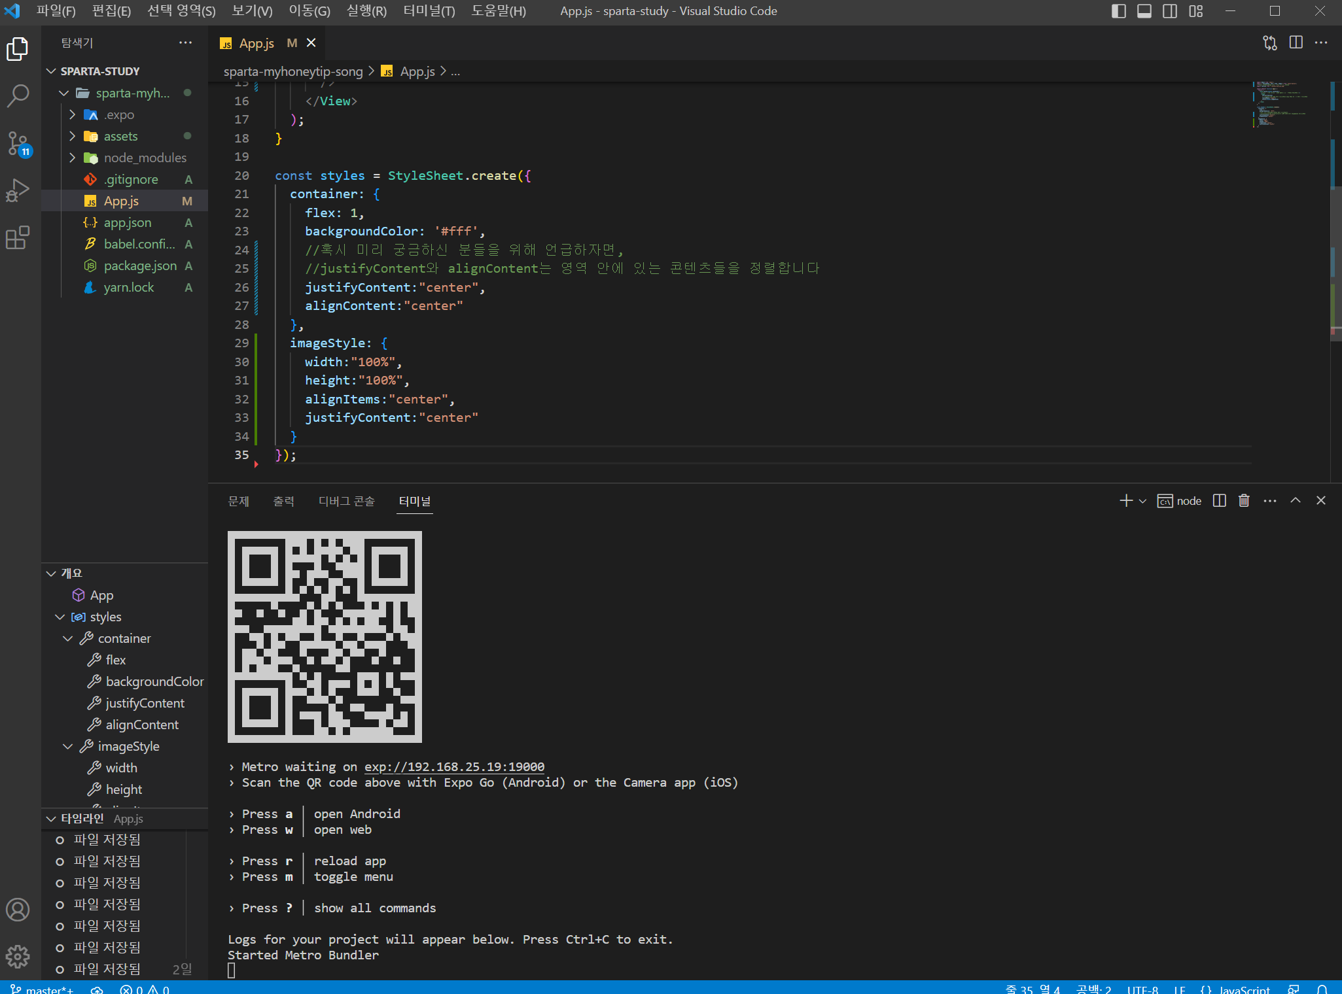Toggle bottom panel layout icon

point(1144,11)
